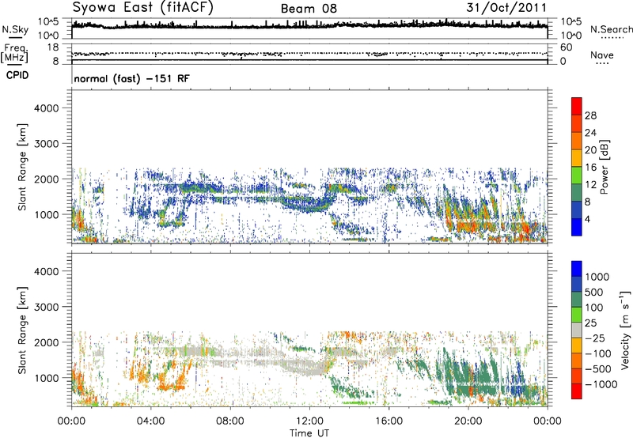Select the 'N.Sky' legend label
This screenshot has height=438, width=633.
15,29
